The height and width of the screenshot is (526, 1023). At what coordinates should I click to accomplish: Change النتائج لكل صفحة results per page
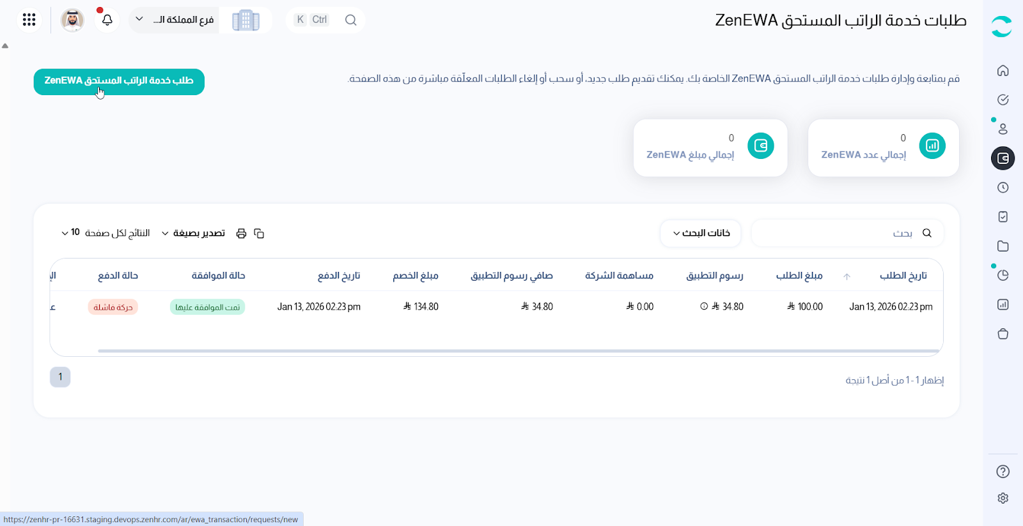(105, 233)
